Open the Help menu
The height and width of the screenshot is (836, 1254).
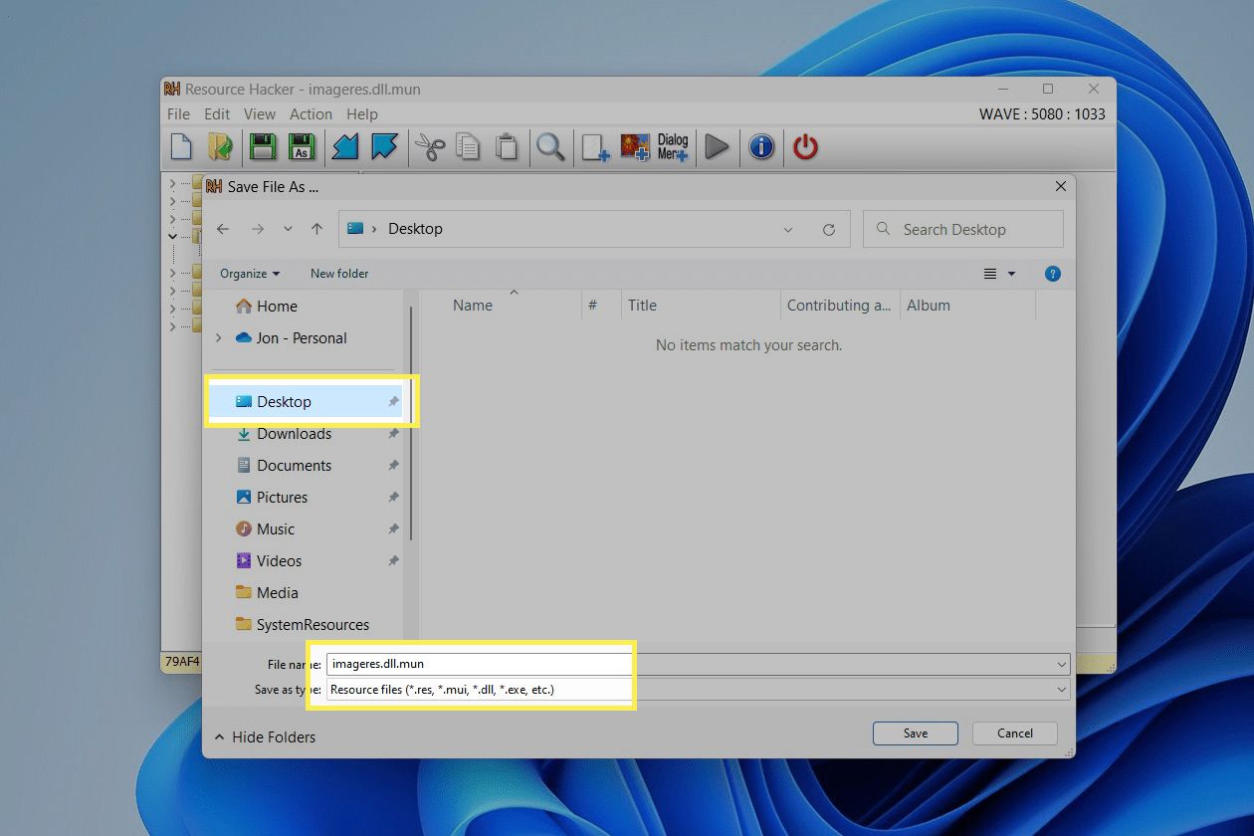click(362, 114)
